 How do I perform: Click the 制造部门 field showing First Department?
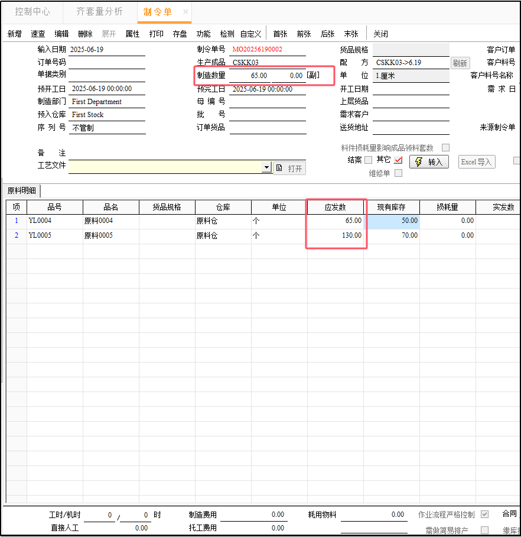[x=106, y=102]
